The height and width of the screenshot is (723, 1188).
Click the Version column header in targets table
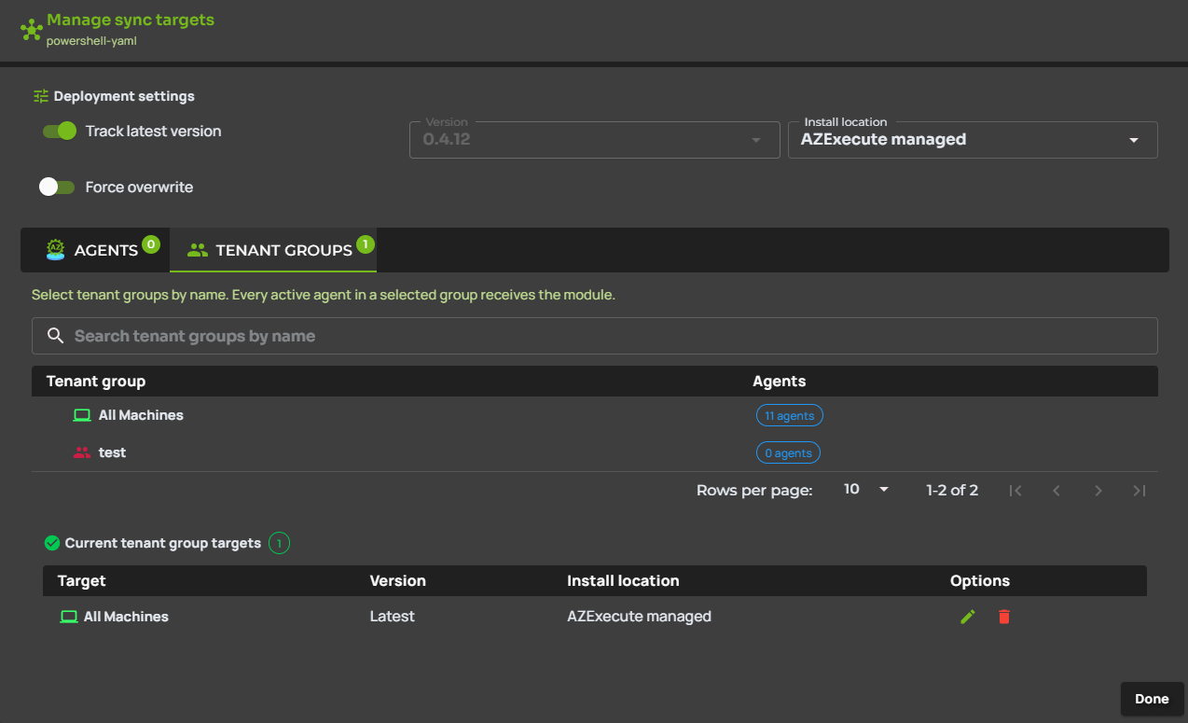pyautogui.click(x=398, y=580)
